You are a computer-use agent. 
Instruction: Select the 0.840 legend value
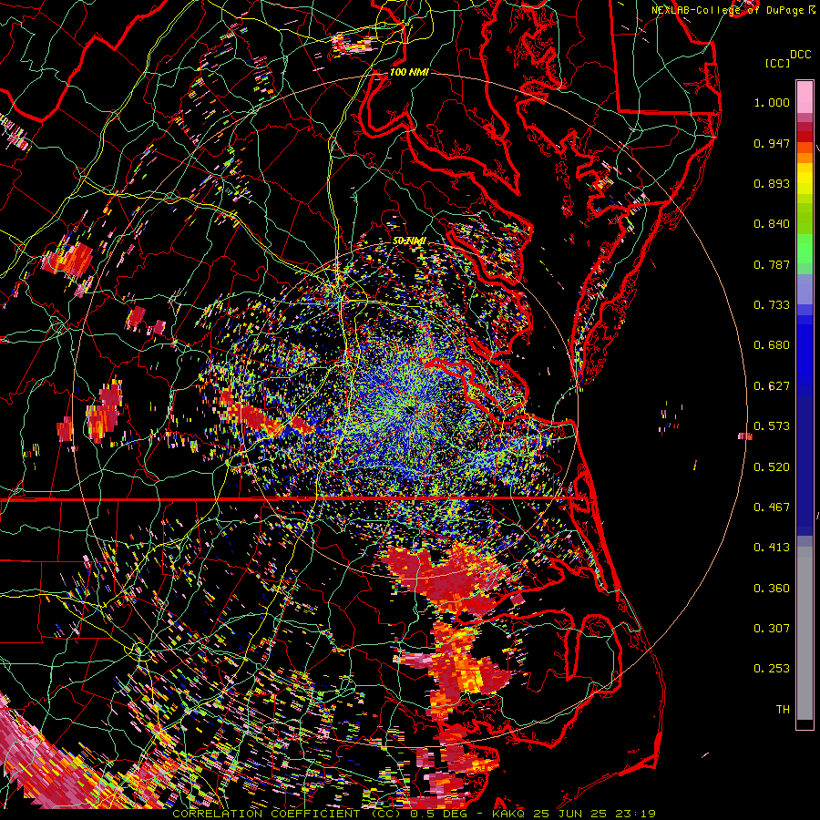(x=772, y=224)
